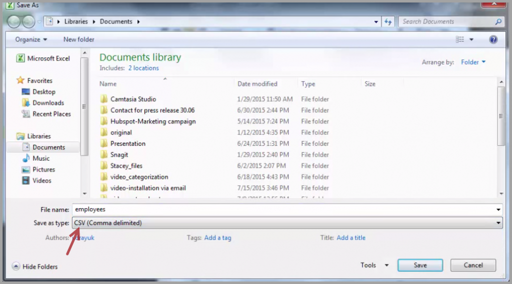The image size is (512, 284).
Task: Open the help question mark icon
Action: (x=493, y=39)
